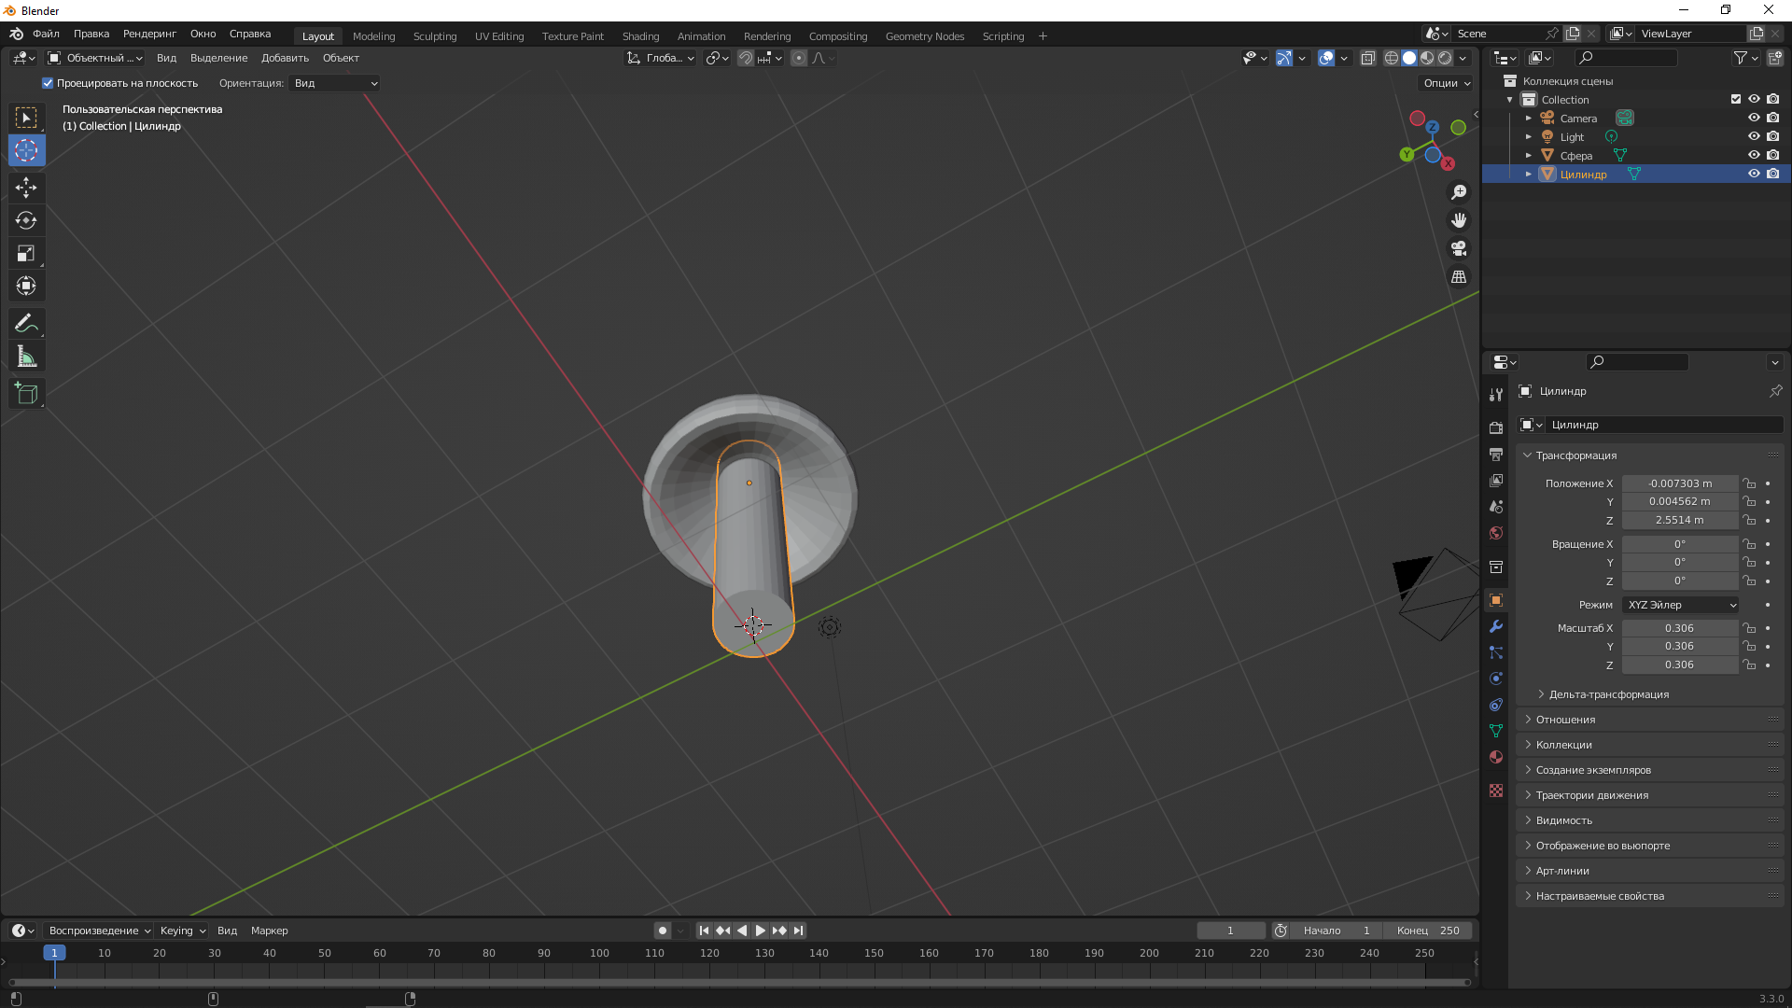The height and width of the screenshot is (1008, 1792).
Task: Select the Cursor tool in toolbar
Action: [x=26, y=150]
